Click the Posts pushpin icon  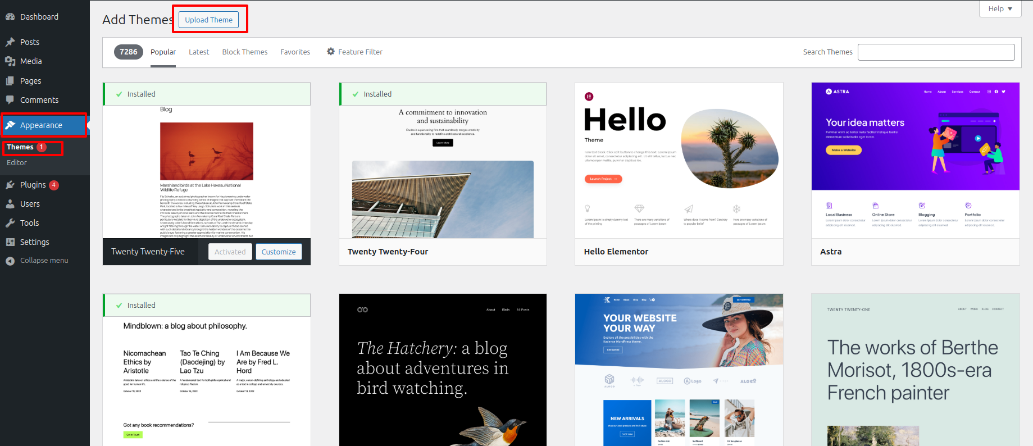[10, 42]
